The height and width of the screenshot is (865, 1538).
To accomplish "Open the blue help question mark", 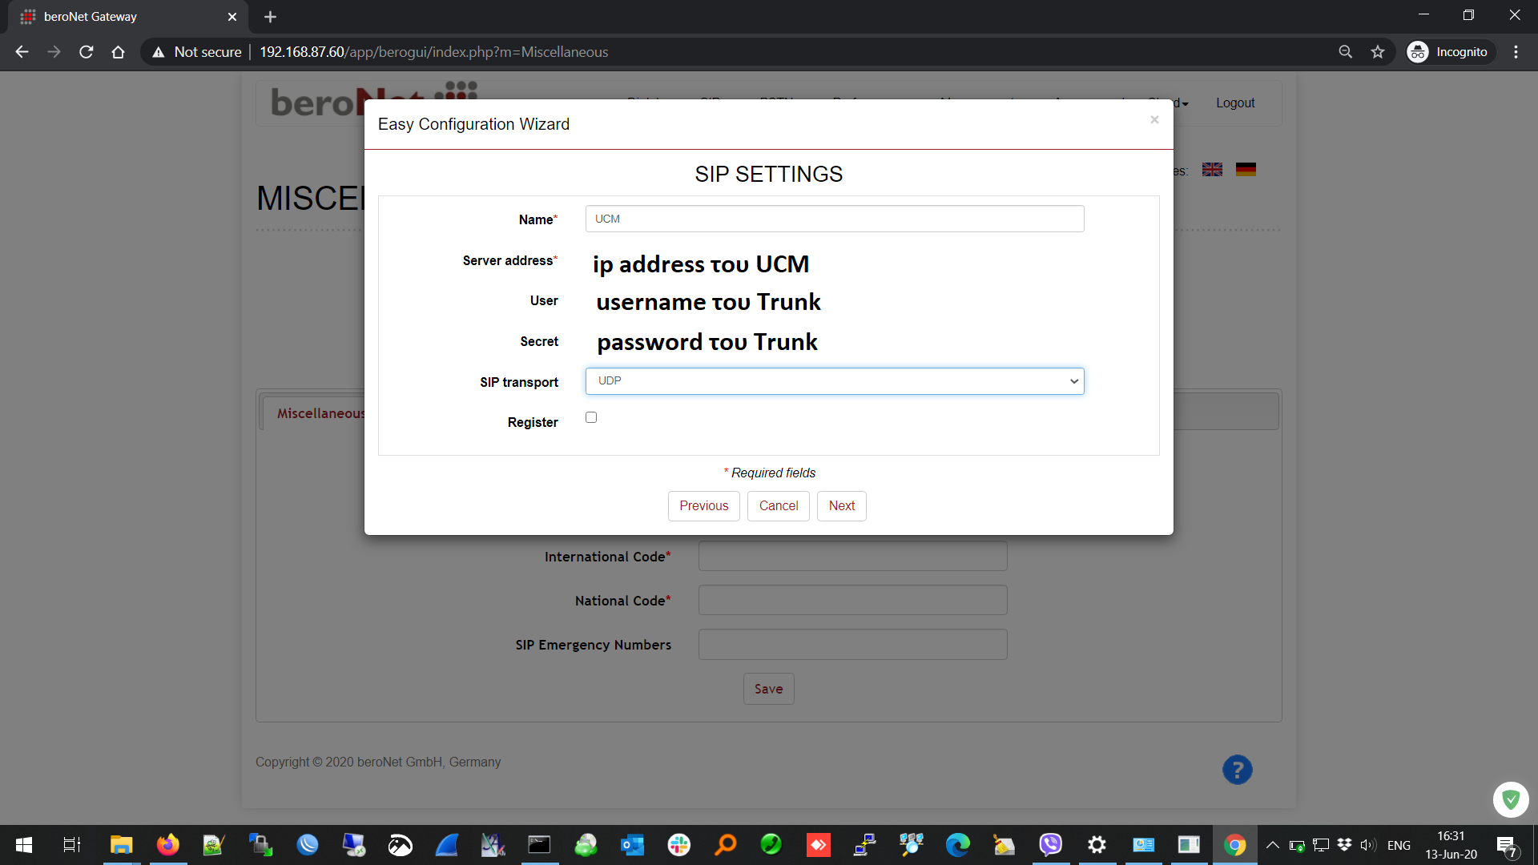I will click(x=1237, y=770).
